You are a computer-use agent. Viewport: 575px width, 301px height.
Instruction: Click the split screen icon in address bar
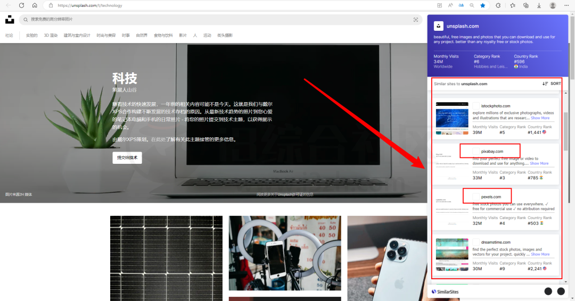point(440,5)
